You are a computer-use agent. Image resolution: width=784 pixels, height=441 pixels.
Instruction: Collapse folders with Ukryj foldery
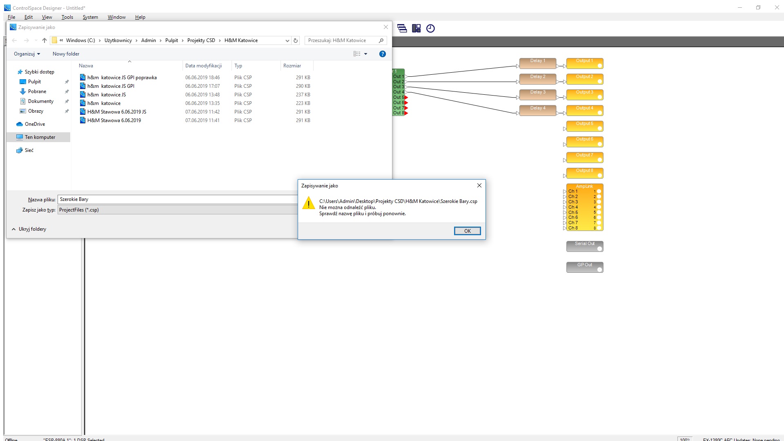coord(29,229)
